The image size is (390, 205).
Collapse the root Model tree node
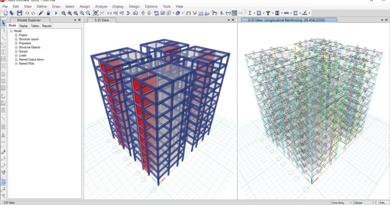click(x=11, y=31)
